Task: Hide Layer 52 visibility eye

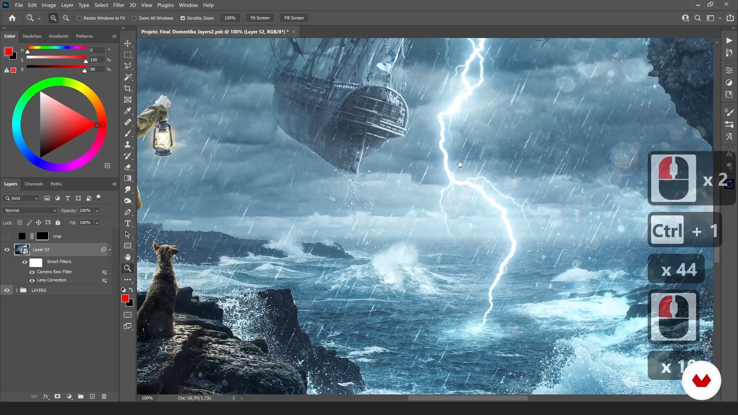Action: click(7, 250)
